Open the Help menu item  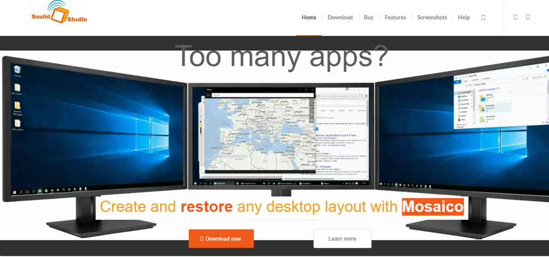point(463,18)
